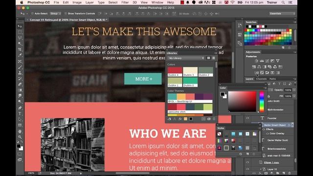Select the Zoom tool in the toolbox
The width and height of the screenshot is (313, 176).
[x=20, y=137]
